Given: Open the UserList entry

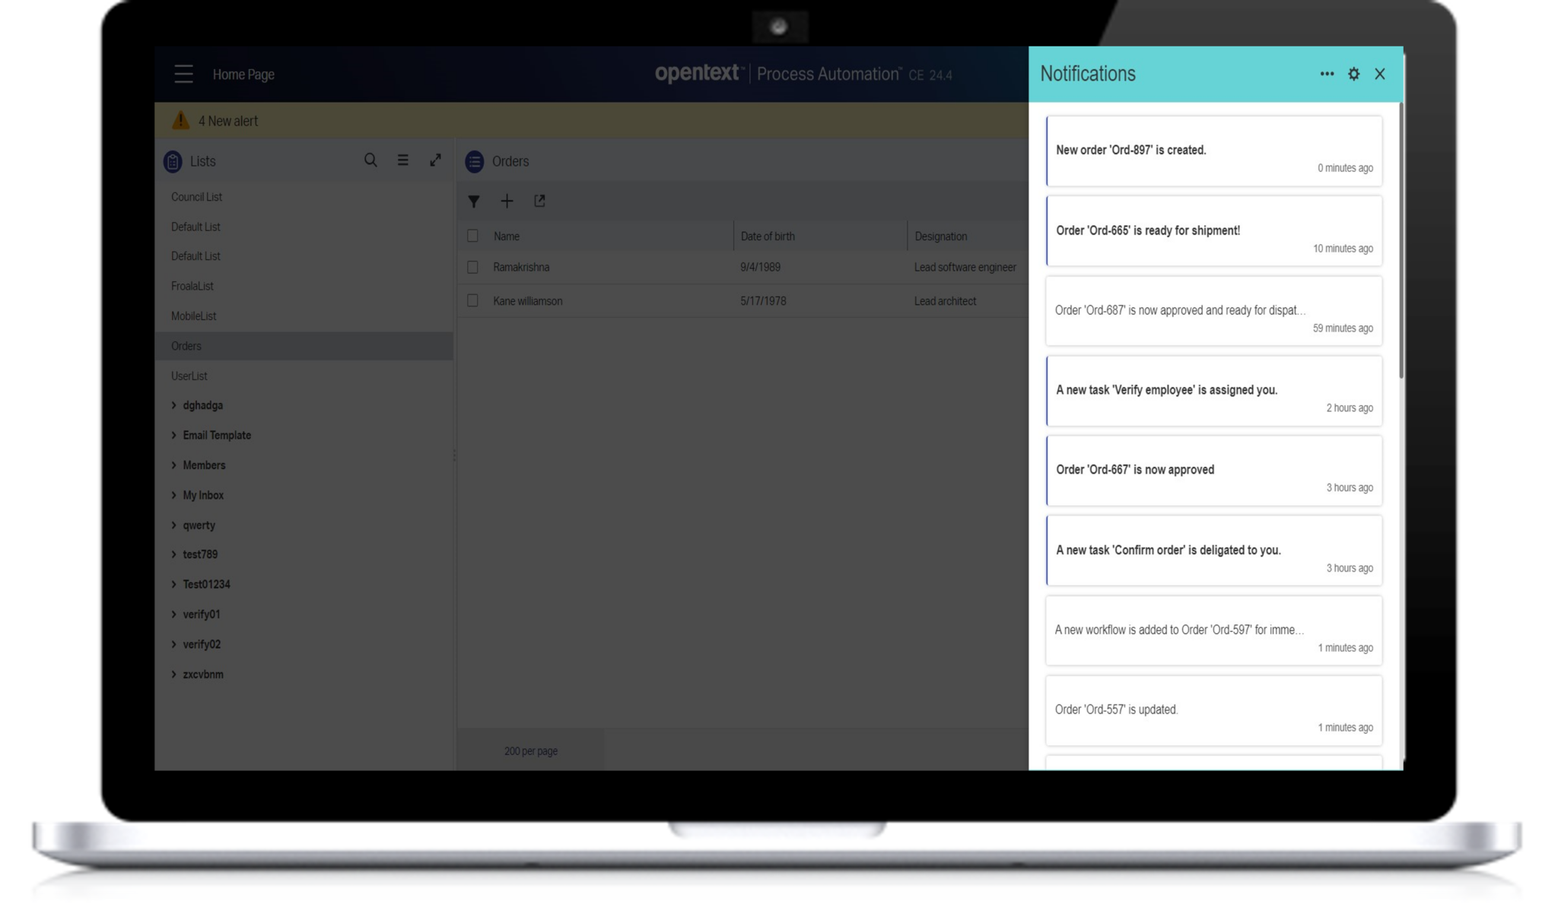Looking at the screenshot, I should tap(189, 376).
